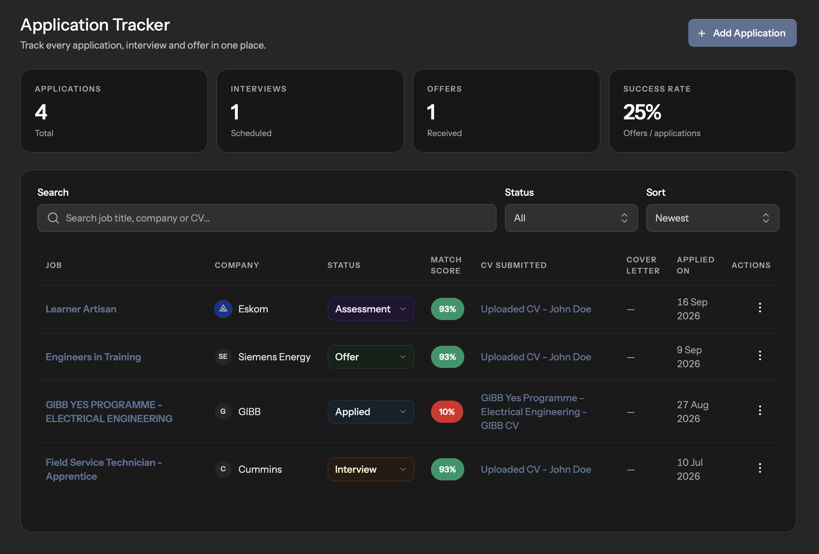Change the Interview status dropdown for Cummins
Screen dimensions: 819x554
tap(371, 469)
